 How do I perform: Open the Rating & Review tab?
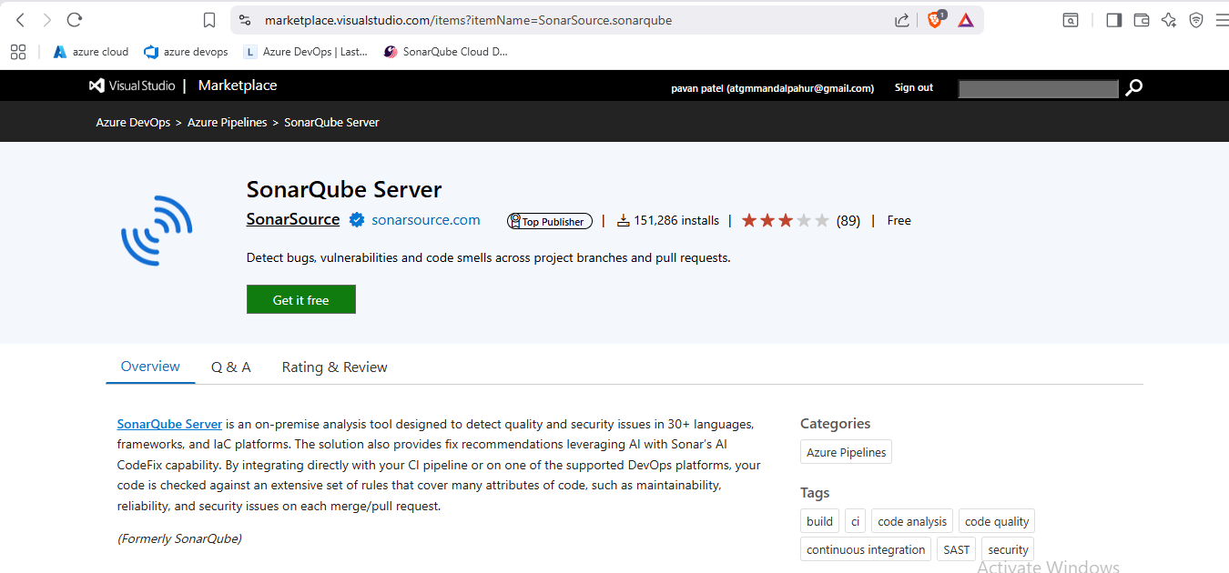click(x=334, y=367)
